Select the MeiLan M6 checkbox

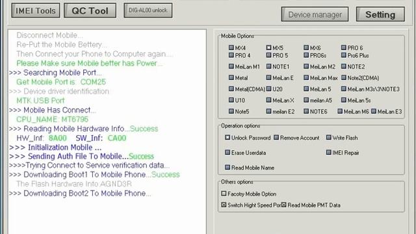pyautogui.click(x=340, y=111)
